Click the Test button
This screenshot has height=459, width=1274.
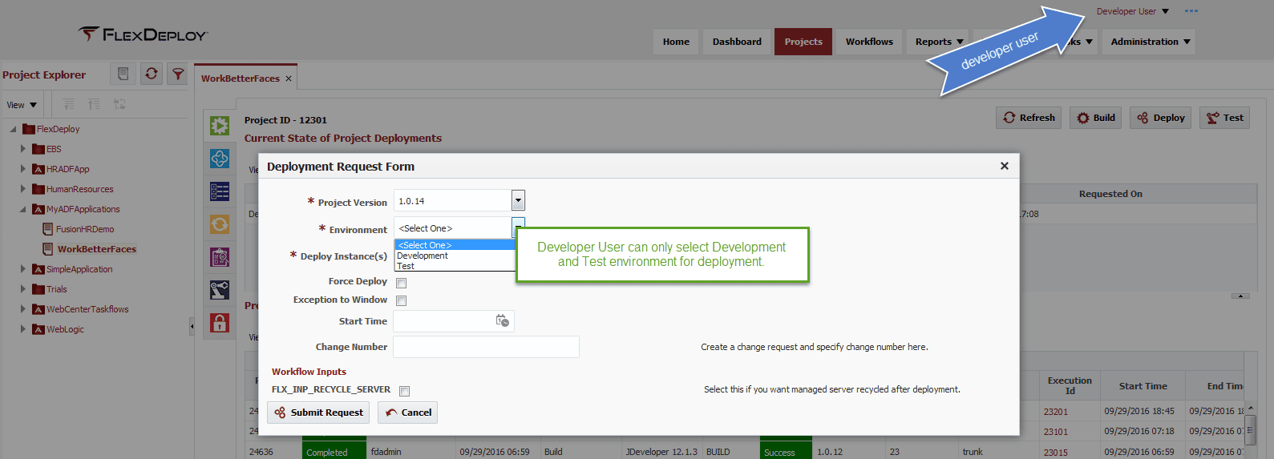point(1224,118)
